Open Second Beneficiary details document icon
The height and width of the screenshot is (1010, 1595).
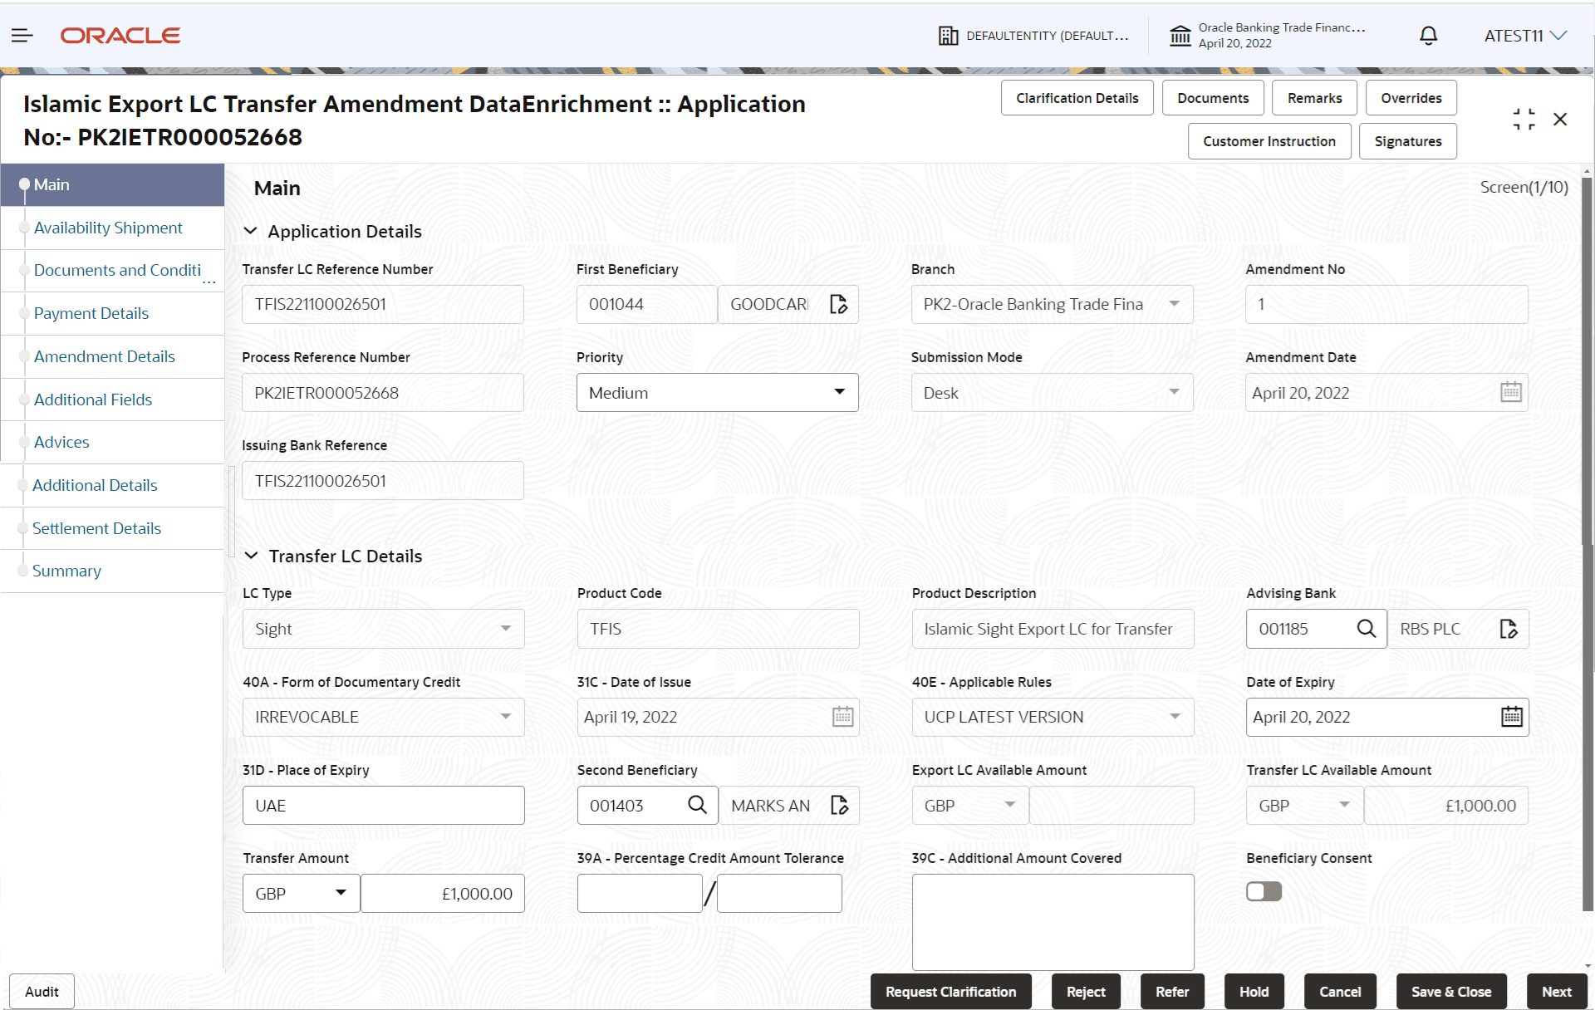pyautogui.click(x=839, y=805)
